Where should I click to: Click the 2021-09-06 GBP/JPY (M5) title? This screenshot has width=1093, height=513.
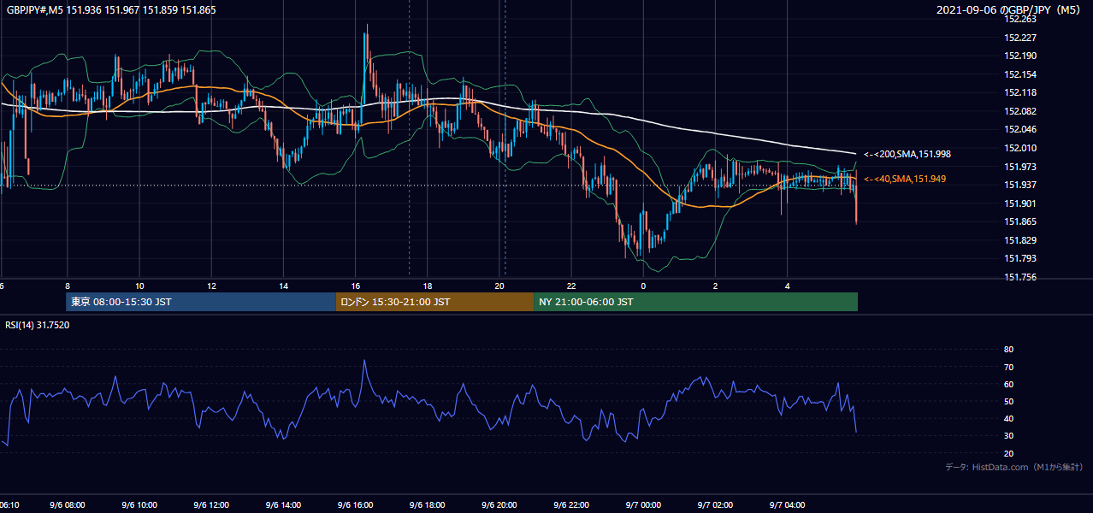coord(1010,10)
